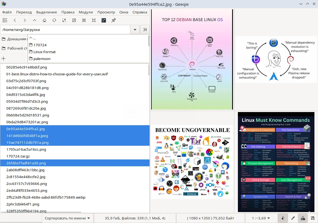The image size is (318, 223).
Task: Open the zoom ratio 1:~3,69 dropdown
Action: (261, 218)
